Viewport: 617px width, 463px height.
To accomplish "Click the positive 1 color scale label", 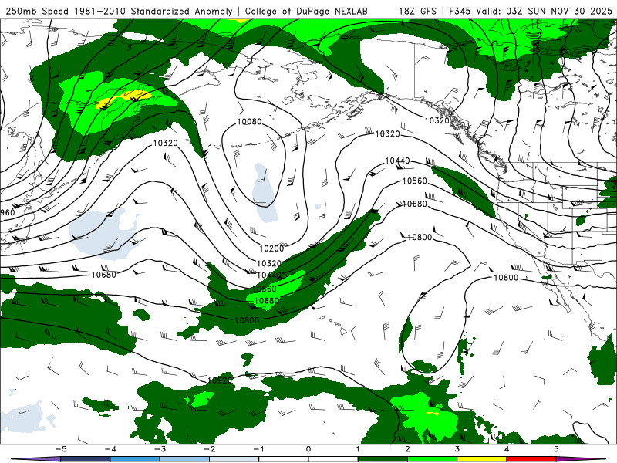I will click(358, 449).
